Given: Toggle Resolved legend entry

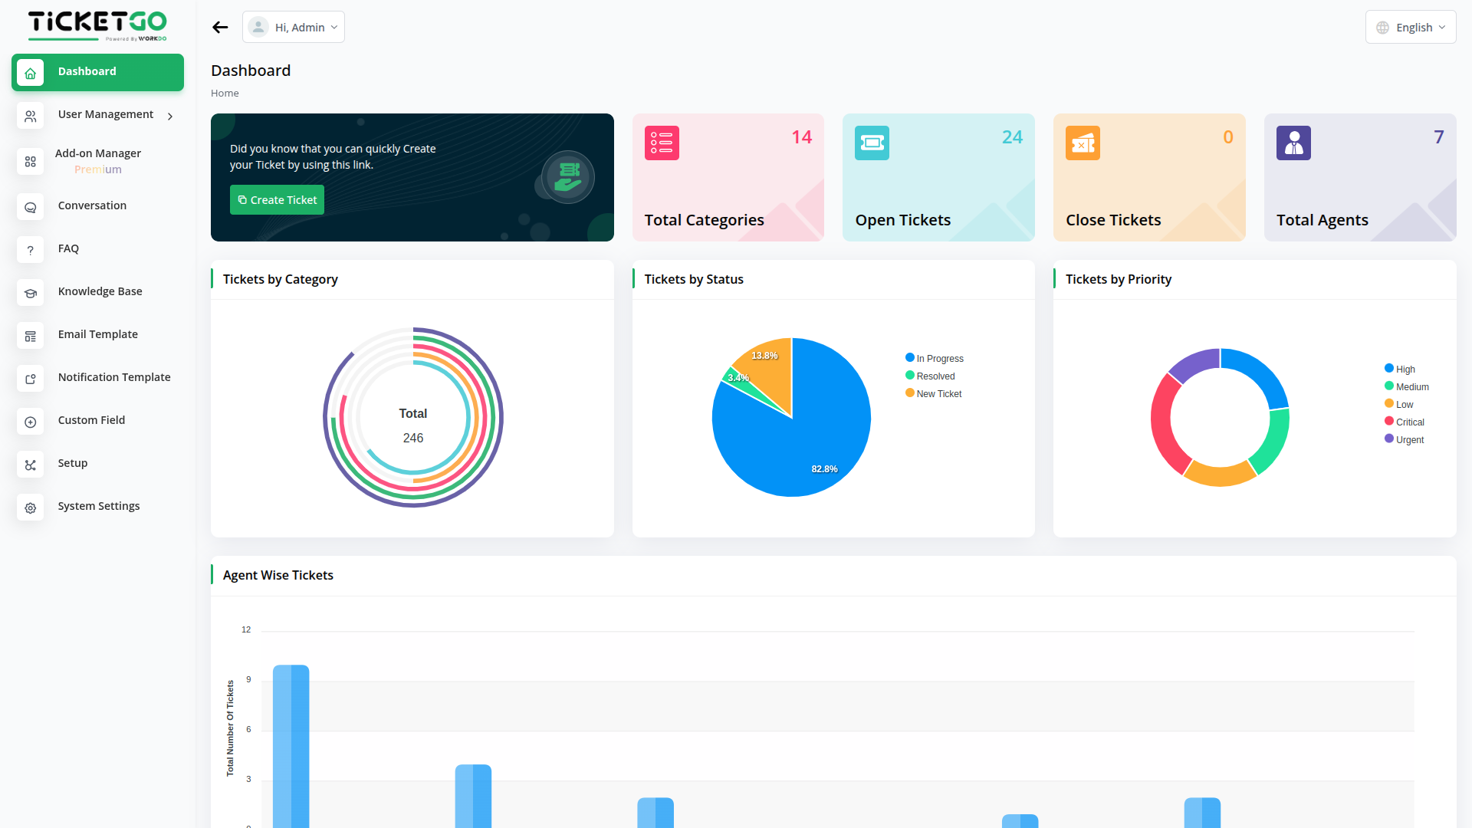Looking at the screenshot, I should pos(935,376).
